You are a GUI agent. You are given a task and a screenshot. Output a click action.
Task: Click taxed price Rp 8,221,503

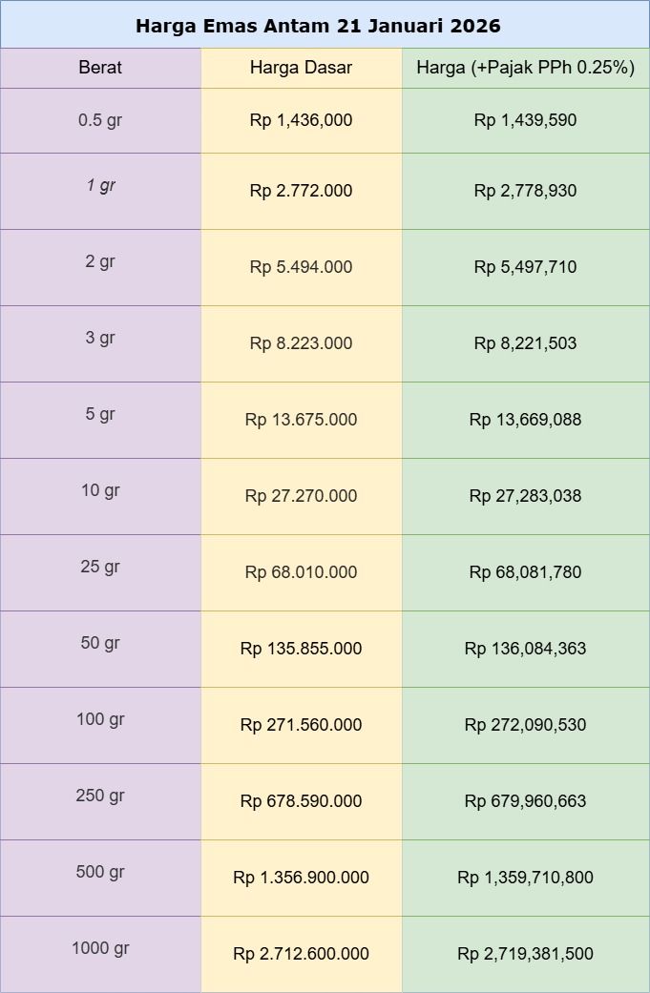(x=525, y=343)
